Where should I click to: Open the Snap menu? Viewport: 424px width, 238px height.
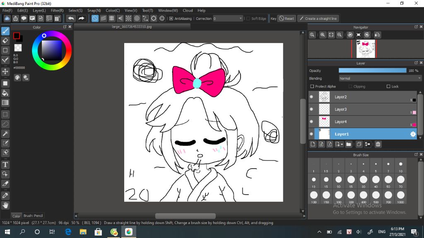tap(94, 10)
